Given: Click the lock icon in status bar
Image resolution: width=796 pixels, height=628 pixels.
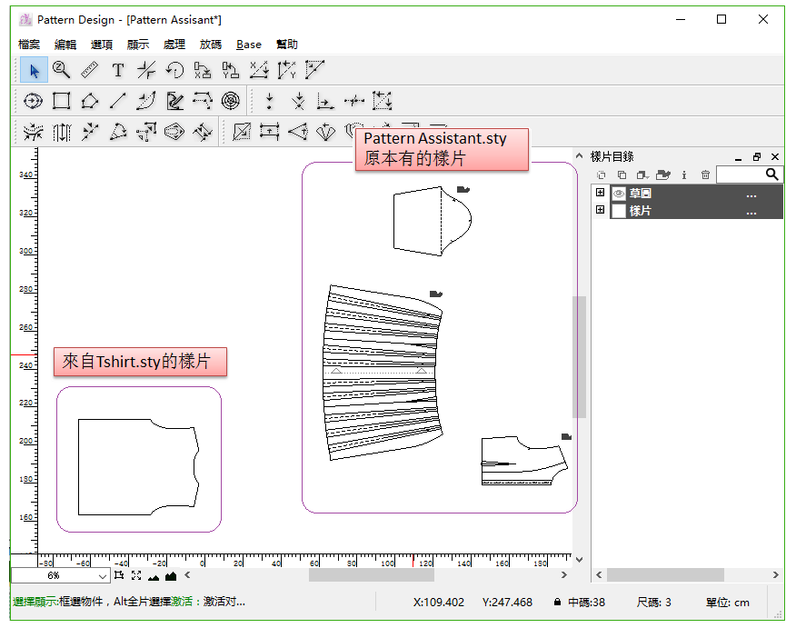Looking at the screenshot, I should pyautogui.click(x=557, y=603).
